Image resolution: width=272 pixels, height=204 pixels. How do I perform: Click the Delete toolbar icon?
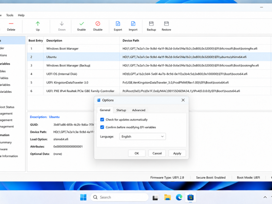pos(11,23)
